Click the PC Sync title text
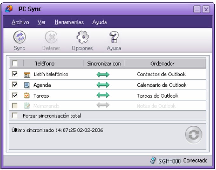Image resolution: width=216 pixels, height=170 pixels. tap(30, 9)
